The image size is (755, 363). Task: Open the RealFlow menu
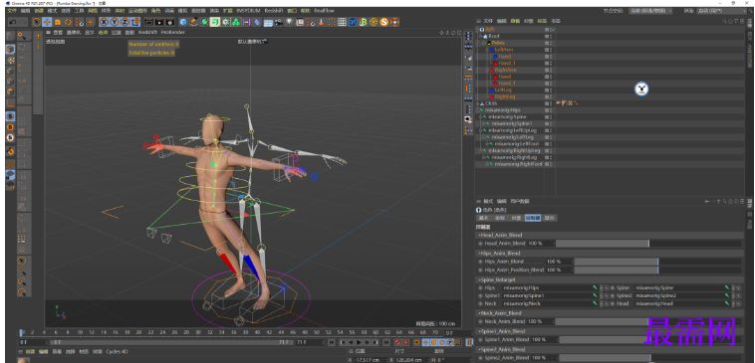[x=324, y=10]
